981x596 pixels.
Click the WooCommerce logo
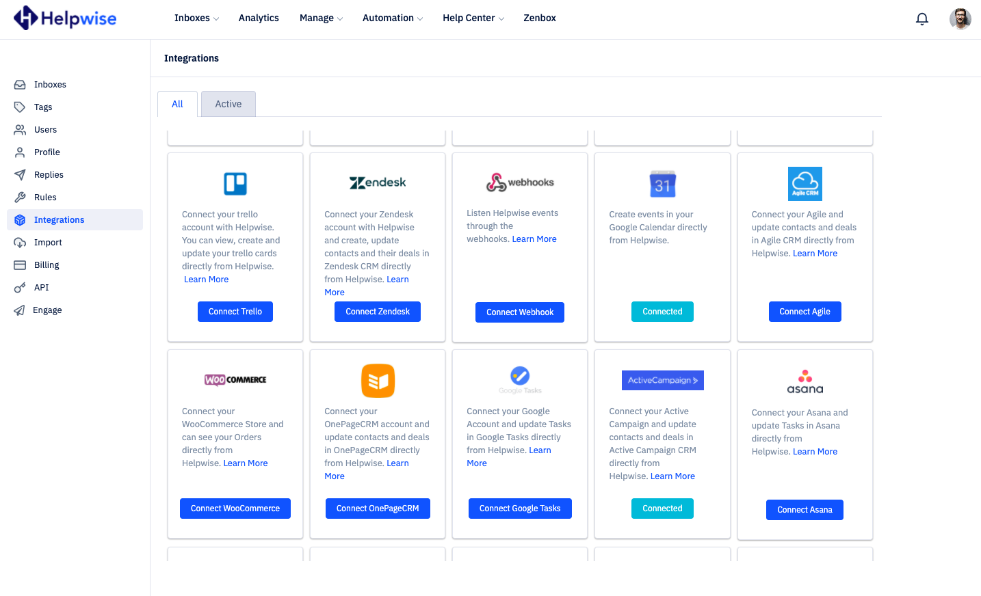(235, 380)
